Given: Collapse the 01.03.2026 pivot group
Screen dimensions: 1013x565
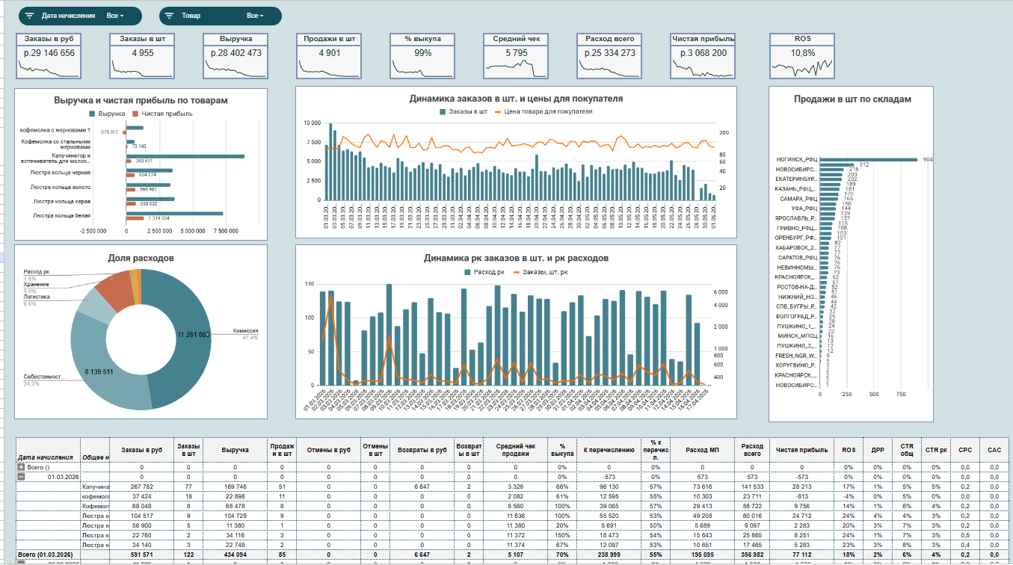Looking at the screenshot, I should (x=21, y=476).
